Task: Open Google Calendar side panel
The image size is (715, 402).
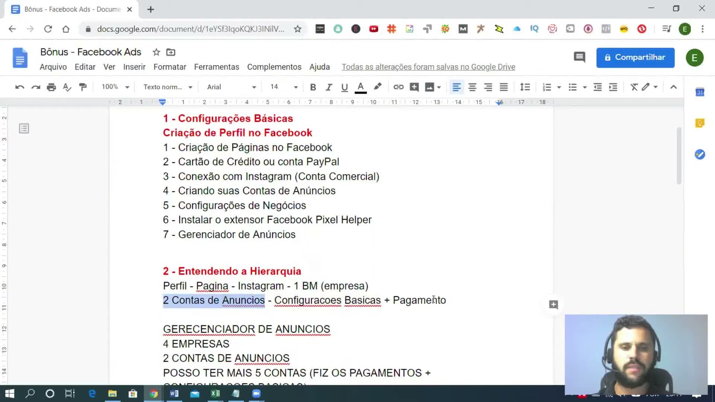Action: point(700,92)
